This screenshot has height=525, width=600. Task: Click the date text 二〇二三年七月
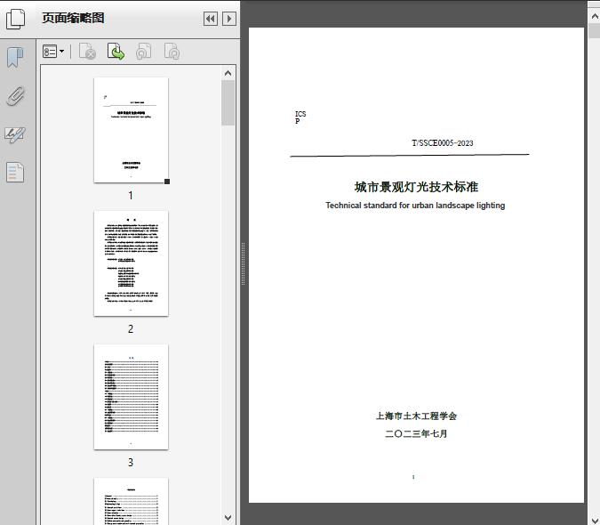coord(416,433)
